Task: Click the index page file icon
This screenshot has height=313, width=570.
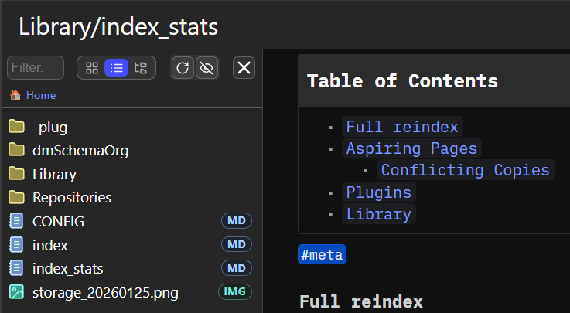Action: coord(16,245)
